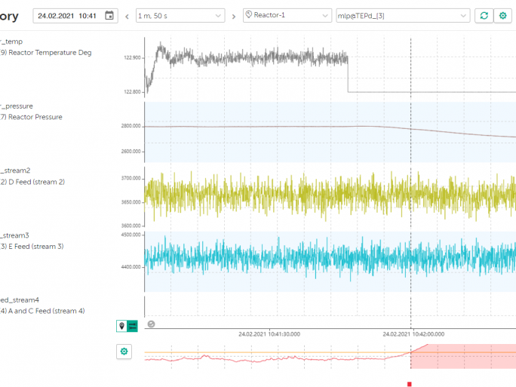Open the Reactor-1 asset dropdown
Screen dimensions: 516x387
pyautogui.click(x=287, y=16)
